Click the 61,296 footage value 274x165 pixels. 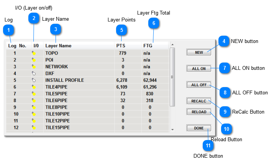(150, 87)
